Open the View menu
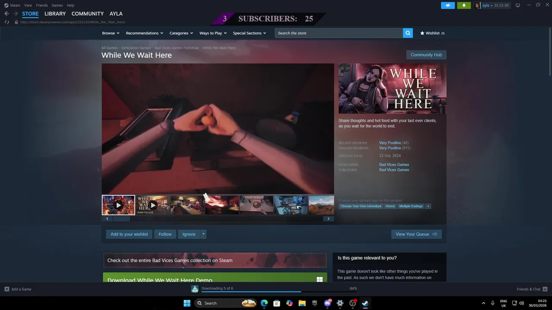Viewport: 552px width, 310px height. click(x=28, y=5)
